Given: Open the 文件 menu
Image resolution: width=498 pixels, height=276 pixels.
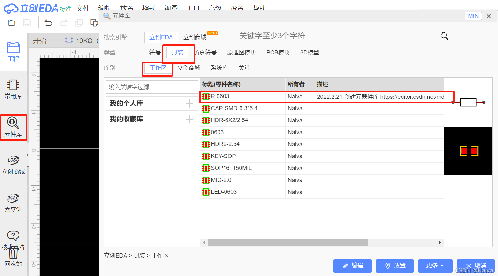Looking at the screenshot, I should click(x=83, y=8).
